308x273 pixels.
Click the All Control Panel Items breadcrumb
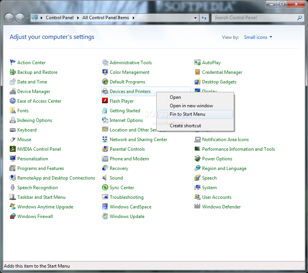coord(105,18)
